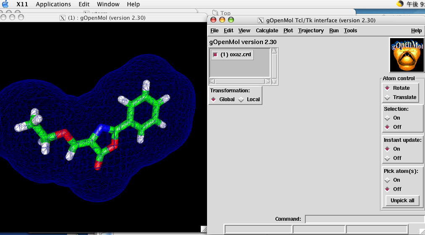Click the red carbonyl oxygen at the bottom

click(x=98, y=165)
